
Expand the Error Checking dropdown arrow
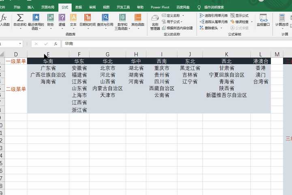pyautogui.click(x=252, y=22)
